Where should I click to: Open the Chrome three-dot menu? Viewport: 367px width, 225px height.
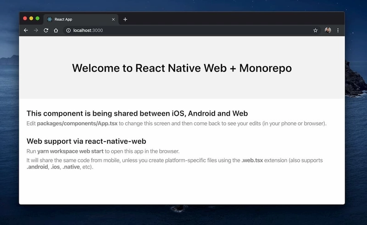[338, 30]
